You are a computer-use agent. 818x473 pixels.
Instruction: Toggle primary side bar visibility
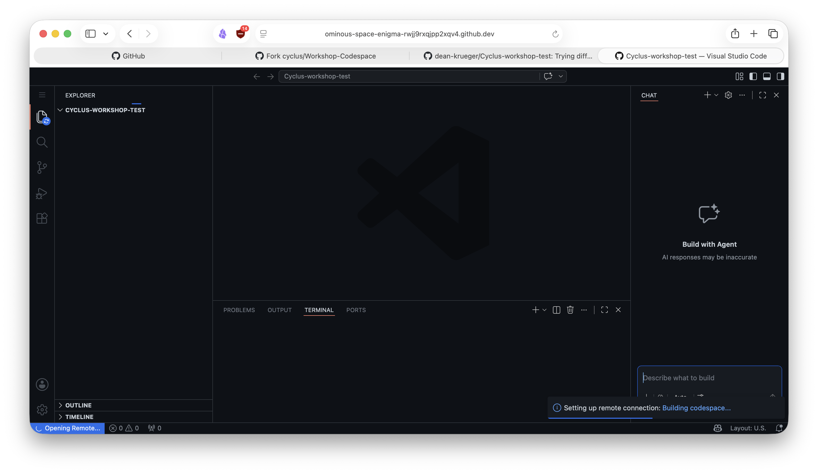753,77
